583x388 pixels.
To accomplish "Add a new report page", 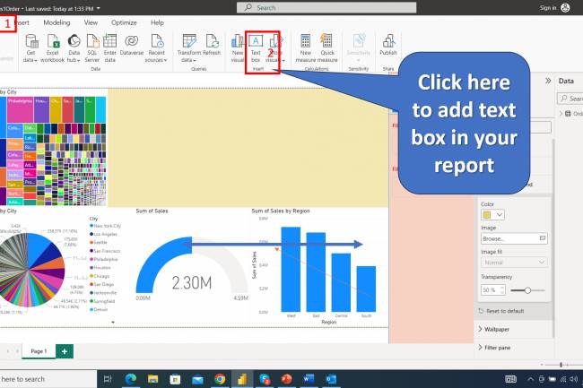I will coord(65,351).
